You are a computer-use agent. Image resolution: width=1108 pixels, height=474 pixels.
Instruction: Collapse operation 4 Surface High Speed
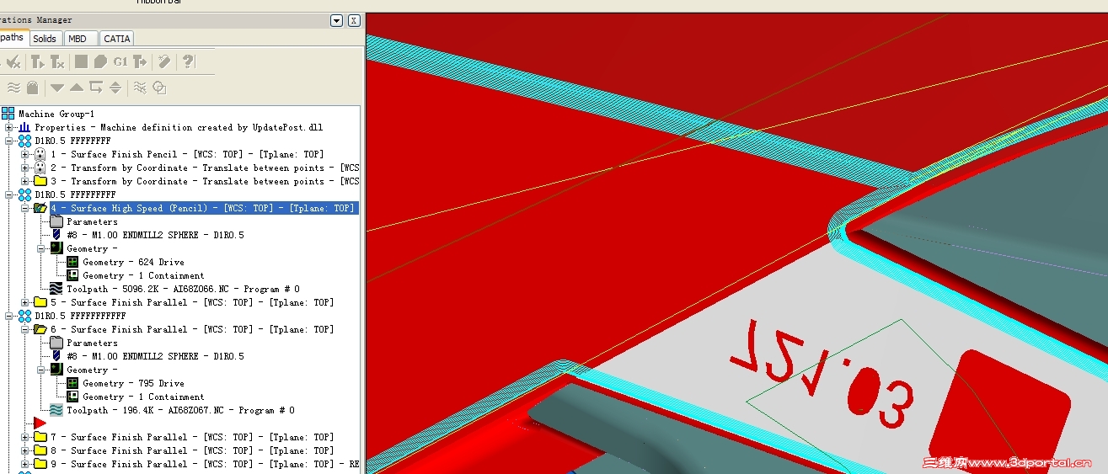[x=25, y=208]
